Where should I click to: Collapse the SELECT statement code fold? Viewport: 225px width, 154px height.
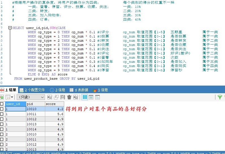pos(10,28)
